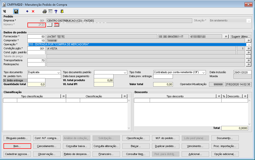
Task: Click arrows next to Classificação column header
Action: (125, 96)
